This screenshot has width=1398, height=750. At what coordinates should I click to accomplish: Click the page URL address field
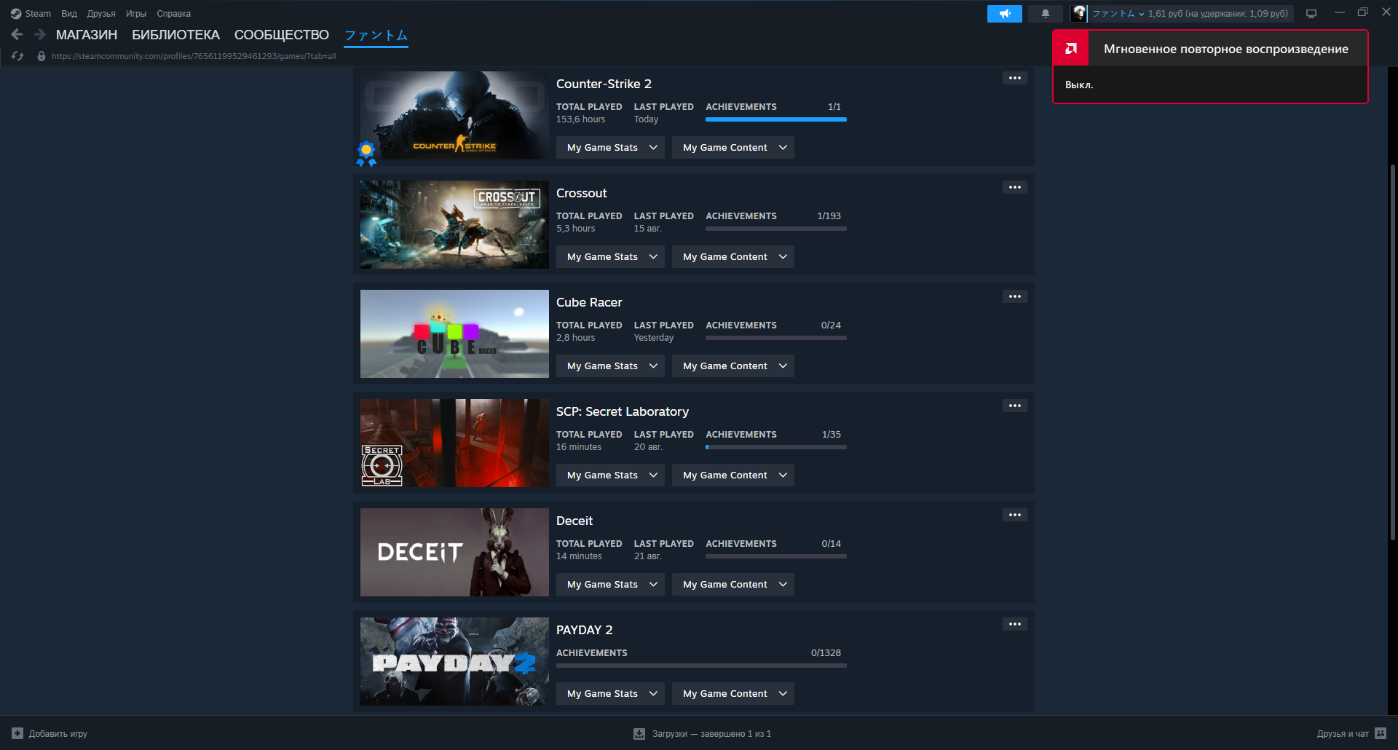(x=194, y=56)
